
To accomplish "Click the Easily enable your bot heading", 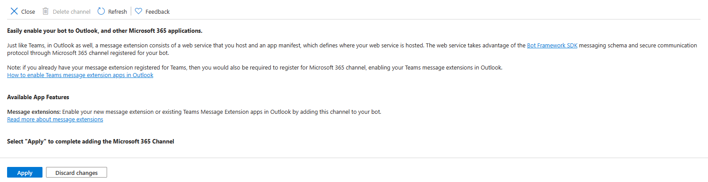I will [x=104, y=31].
